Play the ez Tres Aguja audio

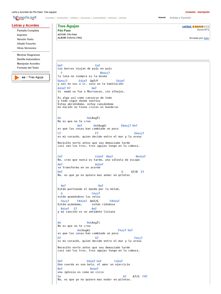tap(17, 78)
